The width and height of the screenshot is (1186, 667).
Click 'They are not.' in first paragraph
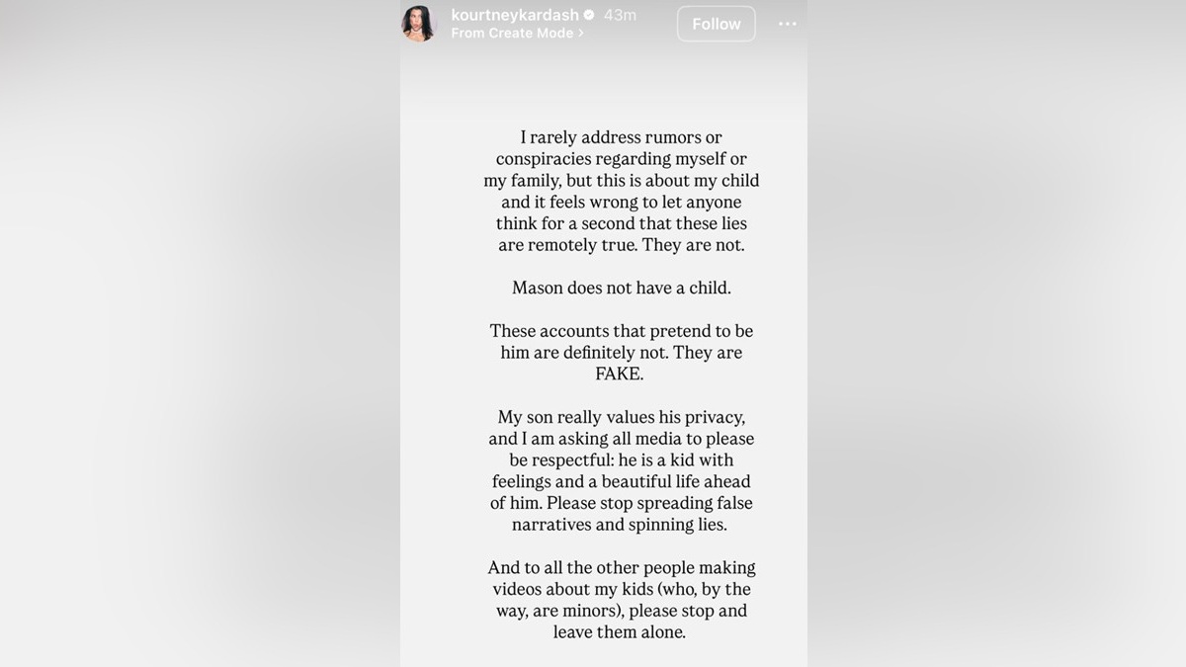coord(693,245)
